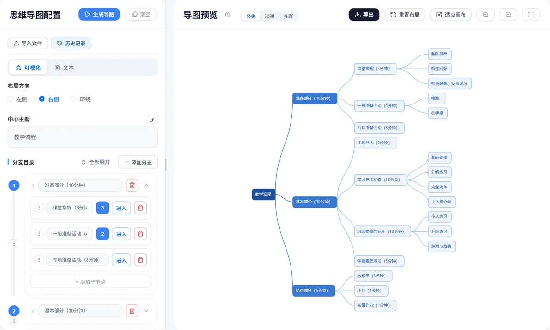This screenshot has width=550, height=330.
Task: Click the 游戏与竞赛 node
Action: [x=441, y=246]
